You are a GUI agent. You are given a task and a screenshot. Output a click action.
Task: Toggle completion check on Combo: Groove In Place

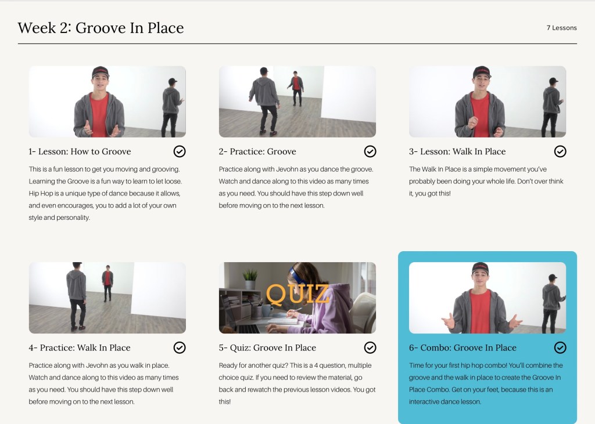pyautogui.click(x=560, y=347)
